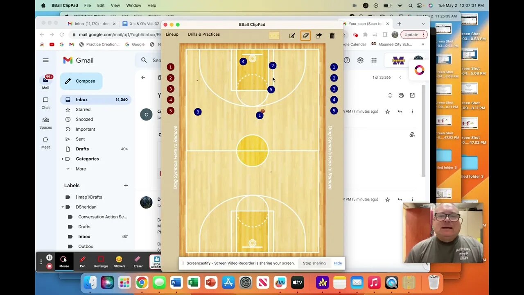The width and height of the screenshot is (524, 295).
Task: Open the Window menu in menu bar
Action: coord(133,5)
